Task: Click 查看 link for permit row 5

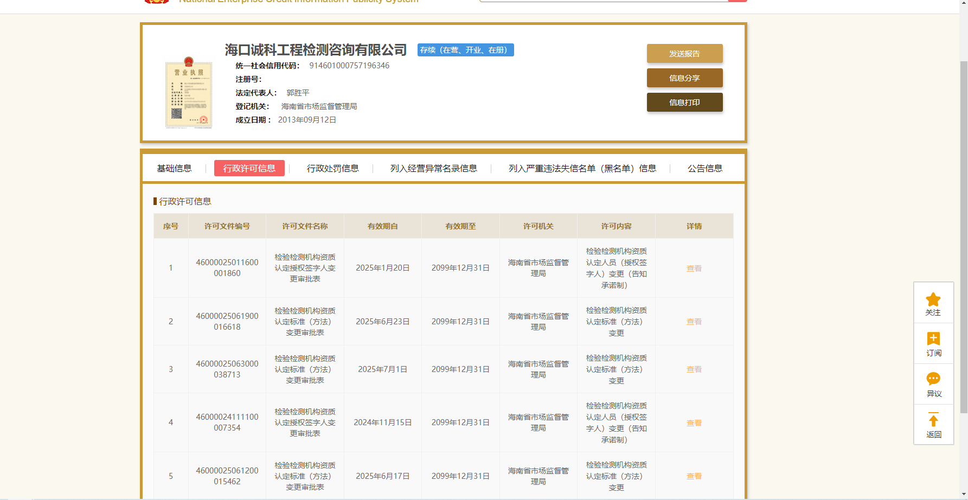Action: coord(694,476)
